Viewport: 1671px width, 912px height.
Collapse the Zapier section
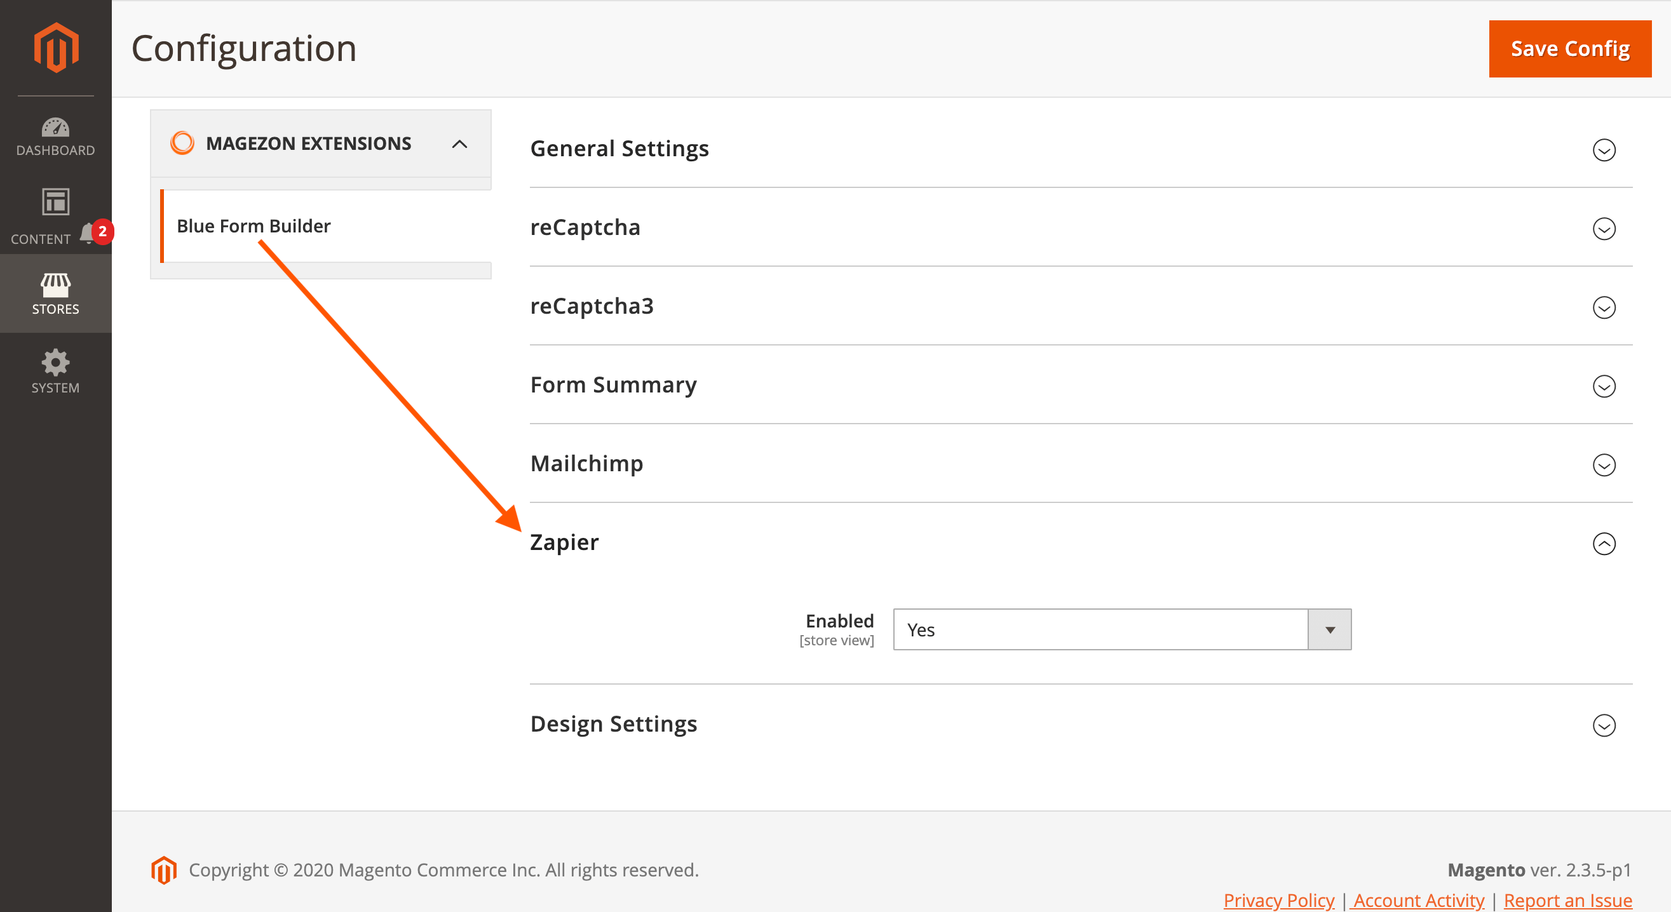tap(1604, 544)
